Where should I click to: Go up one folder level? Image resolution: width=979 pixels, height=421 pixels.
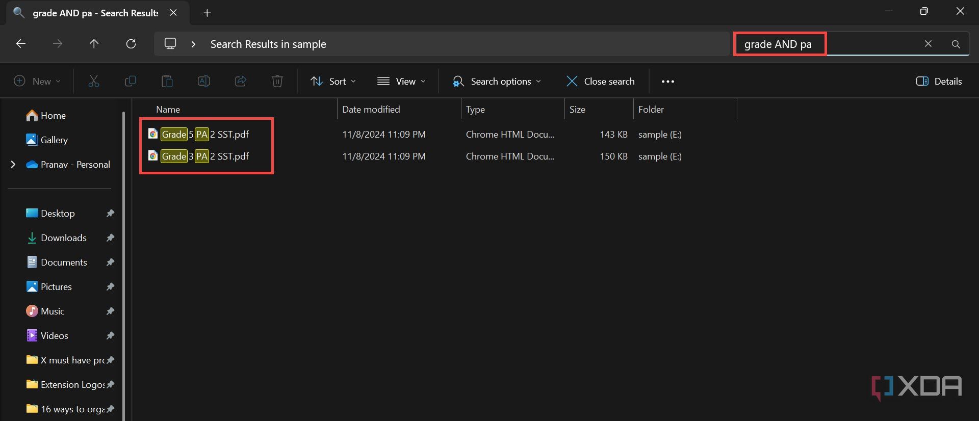pos(94,44)
